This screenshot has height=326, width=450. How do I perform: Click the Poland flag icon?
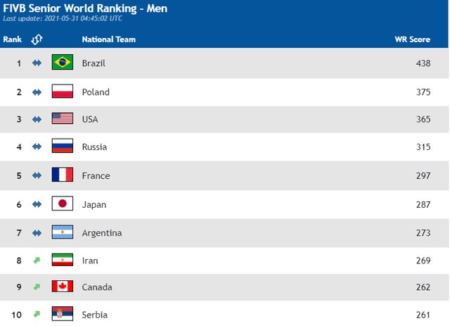[x=62, y=92]
